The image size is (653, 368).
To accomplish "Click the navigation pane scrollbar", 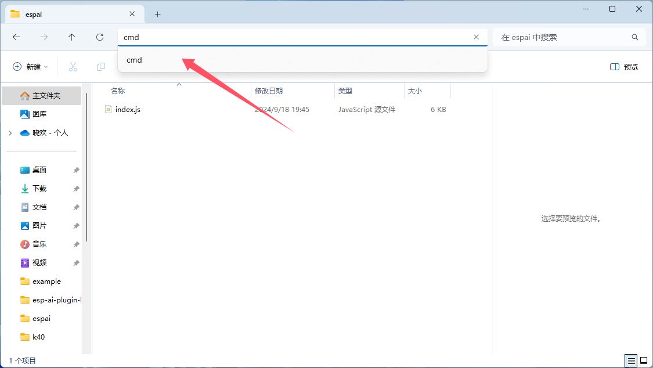I will tap(86, 168).
